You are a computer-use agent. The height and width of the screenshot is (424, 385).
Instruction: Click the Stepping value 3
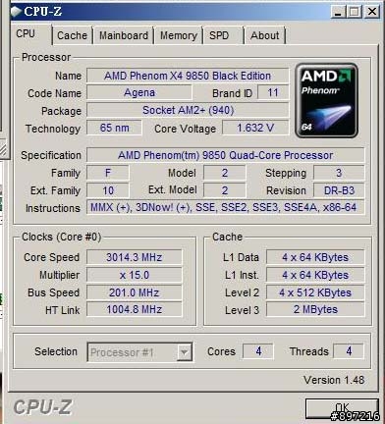point(339,173)
